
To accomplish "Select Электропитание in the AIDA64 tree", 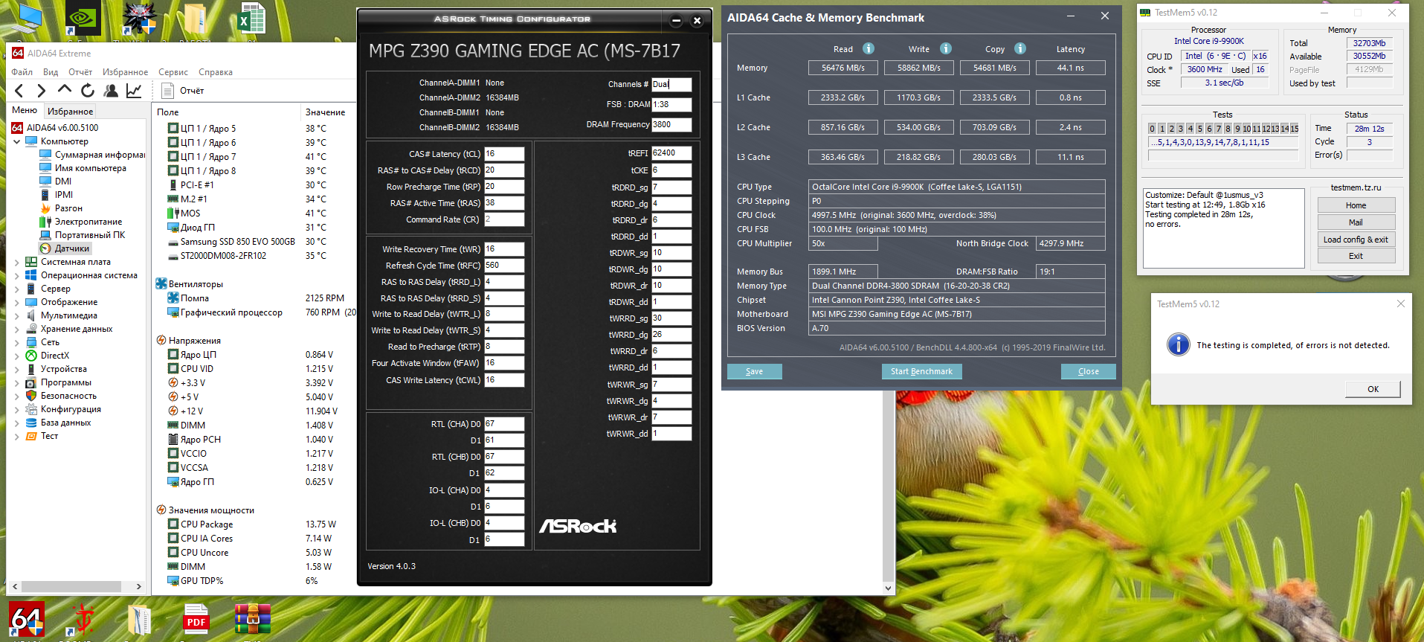I will (x=88, y=222).
